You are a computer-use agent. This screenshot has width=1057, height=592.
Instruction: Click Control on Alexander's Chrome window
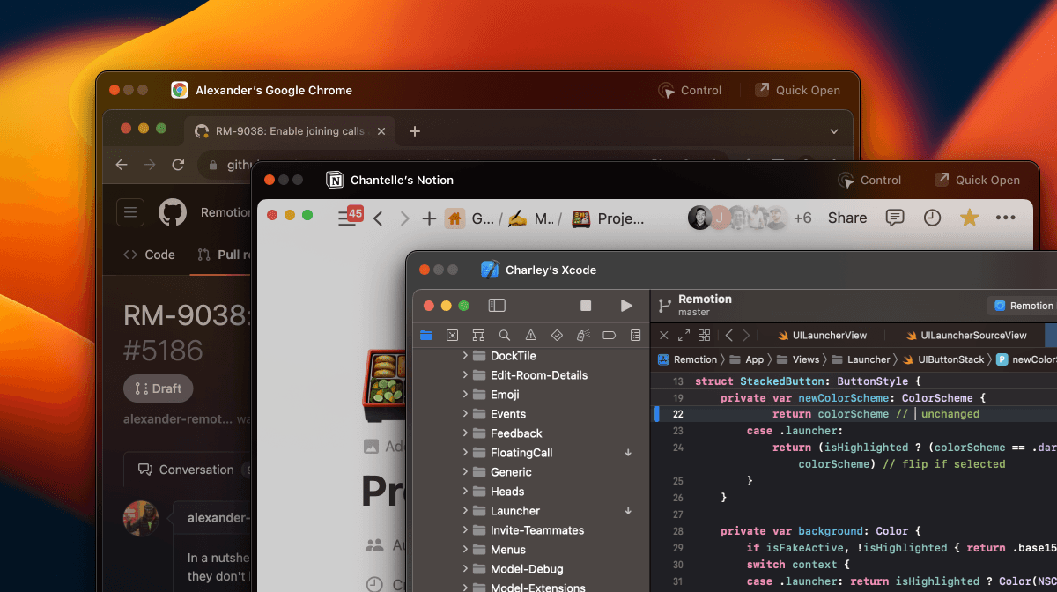(x=690, y=90)
